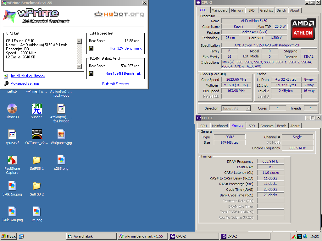
Task: Open SPD tab in top CPU-Z window
Action: 251,10
